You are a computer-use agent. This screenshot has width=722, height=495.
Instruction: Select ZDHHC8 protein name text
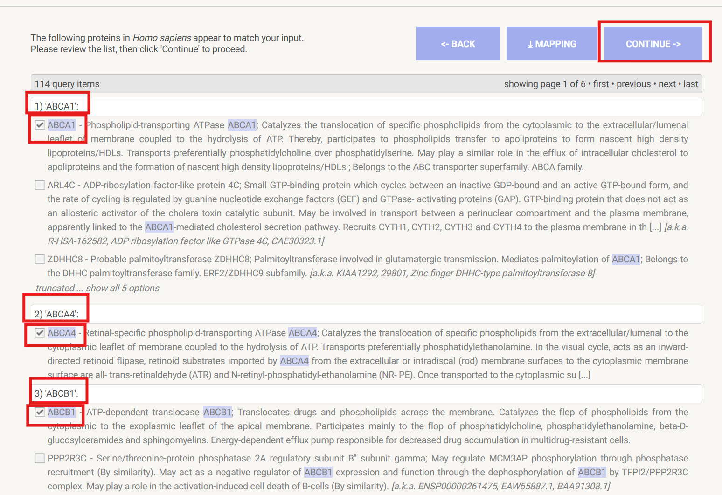pos(65,259)
